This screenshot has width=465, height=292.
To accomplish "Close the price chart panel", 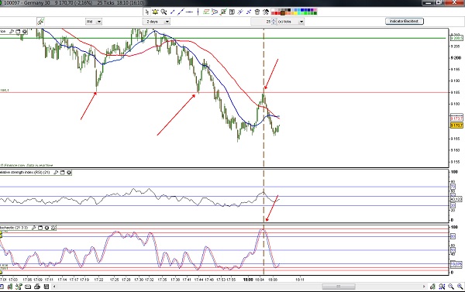I will click(25, 31).
